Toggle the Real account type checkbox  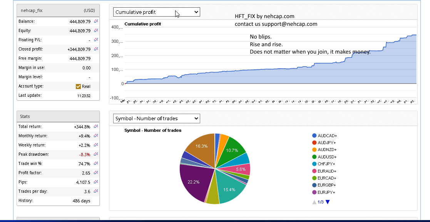click(79, 86)
